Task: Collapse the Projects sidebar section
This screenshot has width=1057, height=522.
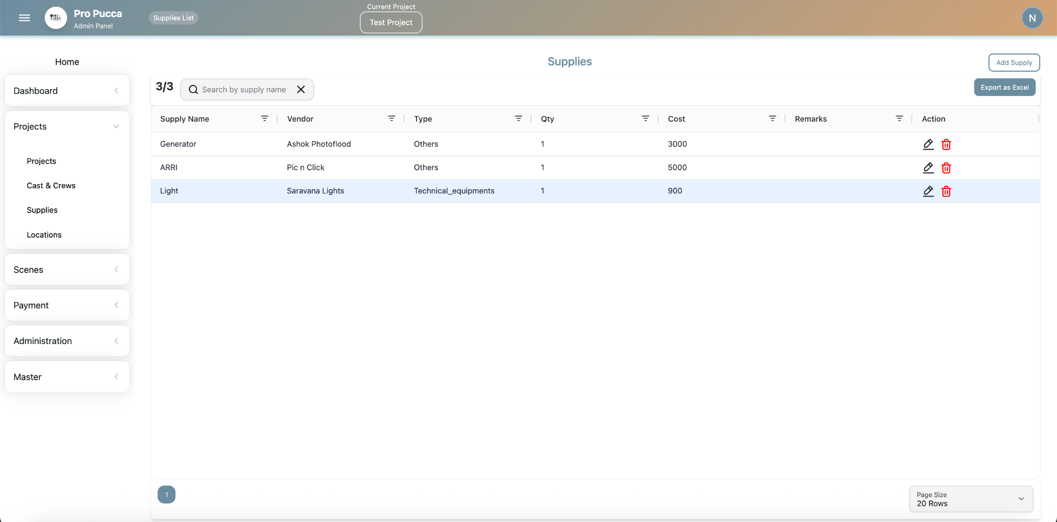Action: coord(67,127)
